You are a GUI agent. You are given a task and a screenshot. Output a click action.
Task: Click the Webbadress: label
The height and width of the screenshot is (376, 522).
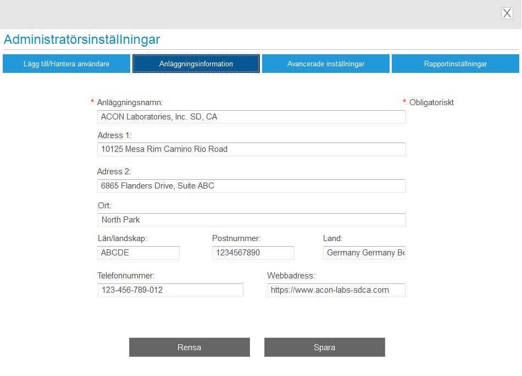point(291,275)
